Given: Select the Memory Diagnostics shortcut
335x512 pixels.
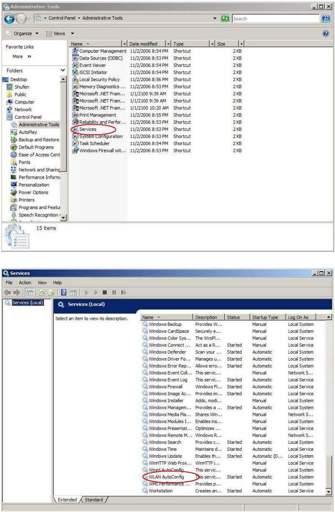Looking at the screenshot, I should [x=99, y=87].
